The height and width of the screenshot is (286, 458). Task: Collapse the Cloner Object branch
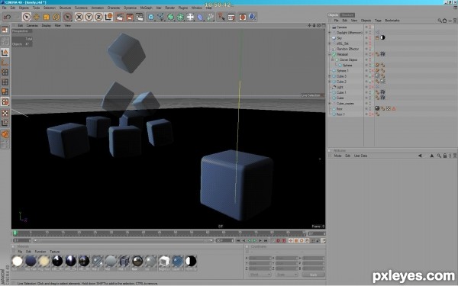(332, 59)
